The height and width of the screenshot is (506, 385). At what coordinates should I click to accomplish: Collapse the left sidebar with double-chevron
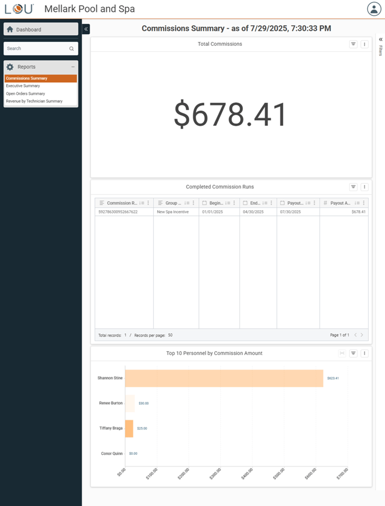(86, 29)
